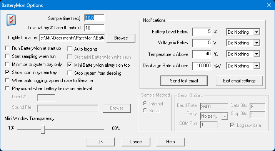Toggle append date to filename option
Viewport: 275px width, 151px height.
click(x=7, y=80)
